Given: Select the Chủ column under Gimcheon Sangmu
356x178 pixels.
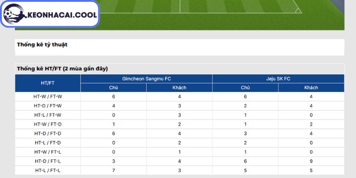Looking at the screenshot, I should tap(113, 88).
